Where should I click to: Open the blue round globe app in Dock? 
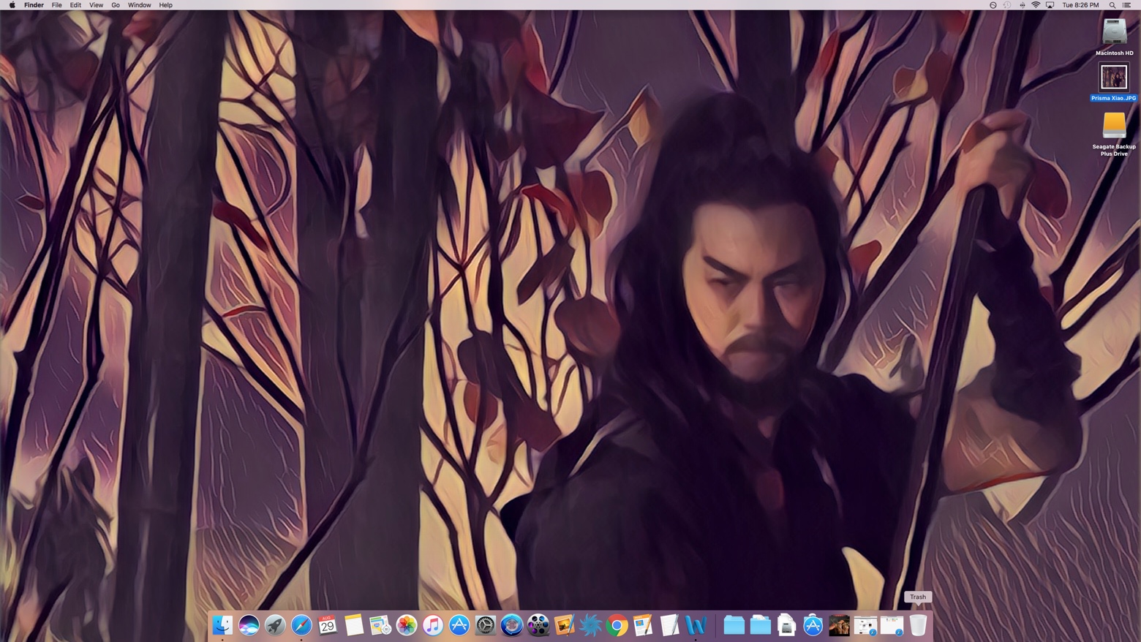pyautogui.click(x=512, y=625)
